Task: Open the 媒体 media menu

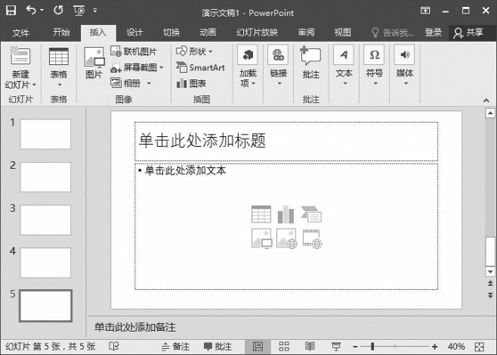Action: point(404,66)
